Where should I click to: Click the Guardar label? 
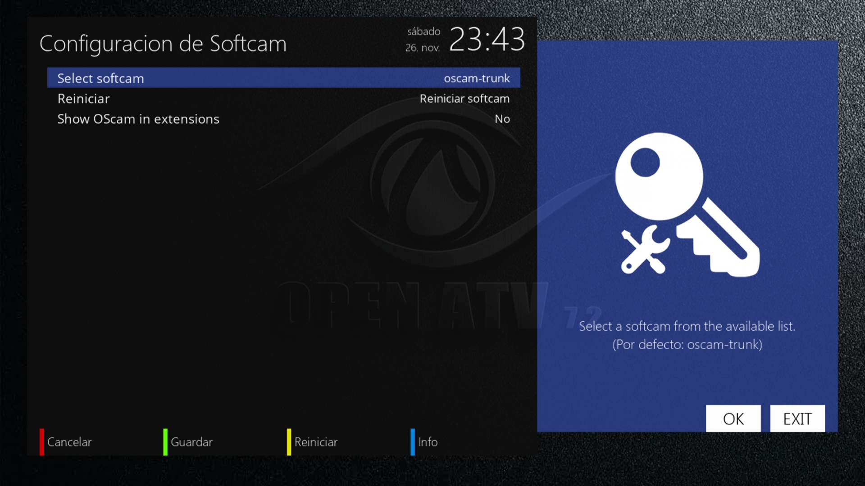point(191,442)
